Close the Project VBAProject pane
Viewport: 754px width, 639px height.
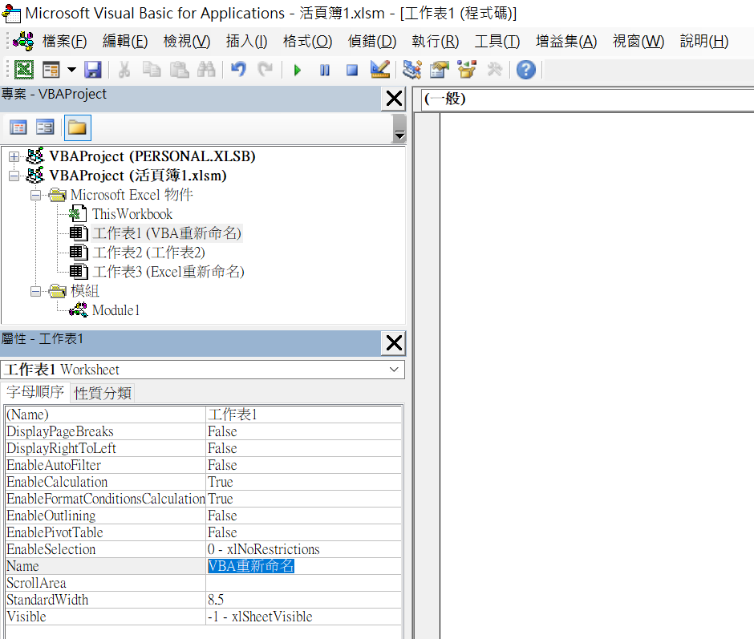coord(394,99)
